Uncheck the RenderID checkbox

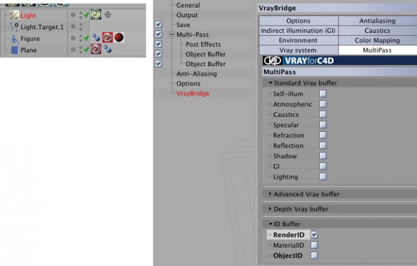tap(315, 234)
